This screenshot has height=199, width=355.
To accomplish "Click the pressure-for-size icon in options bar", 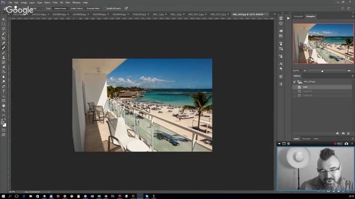I will click(x=126, y=8).
